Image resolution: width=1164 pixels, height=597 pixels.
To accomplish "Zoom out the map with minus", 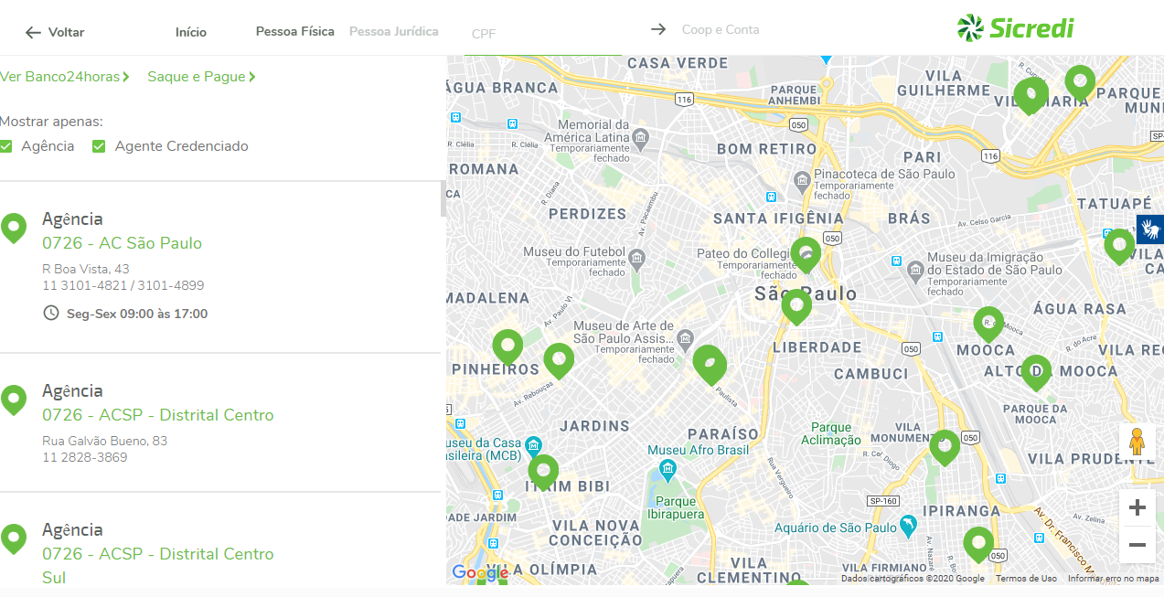I will point(1137,545).
